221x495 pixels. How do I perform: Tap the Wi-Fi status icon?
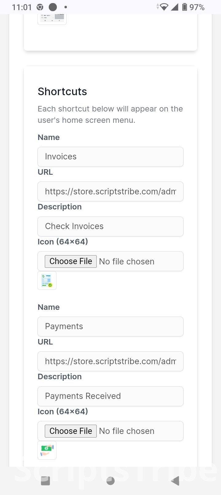[x=163, y=7]
